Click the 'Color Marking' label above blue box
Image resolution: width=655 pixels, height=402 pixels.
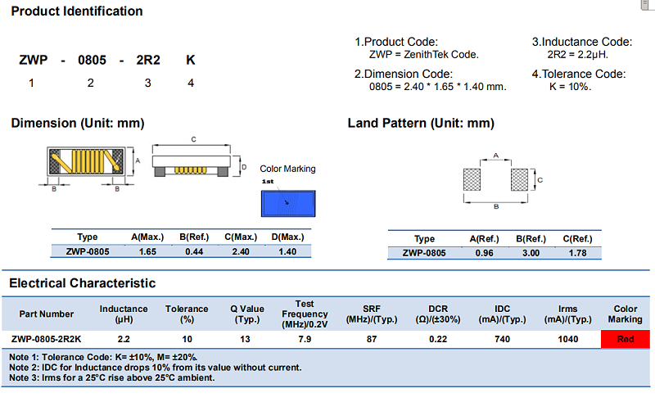(287, 169)
